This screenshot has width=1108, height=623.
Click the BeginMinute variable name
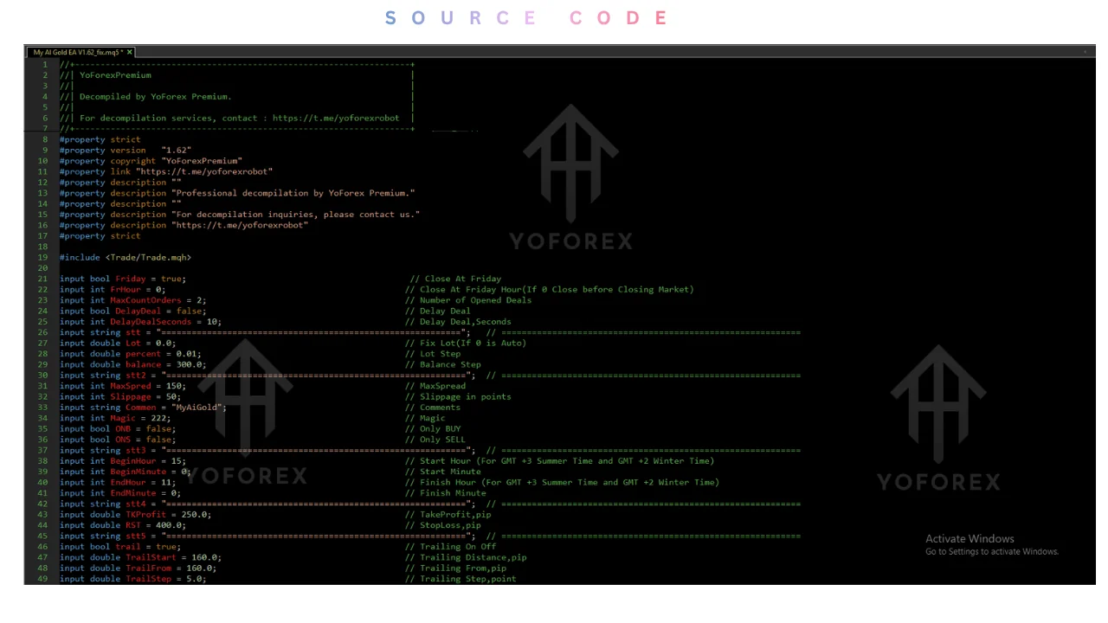[138, 472]
